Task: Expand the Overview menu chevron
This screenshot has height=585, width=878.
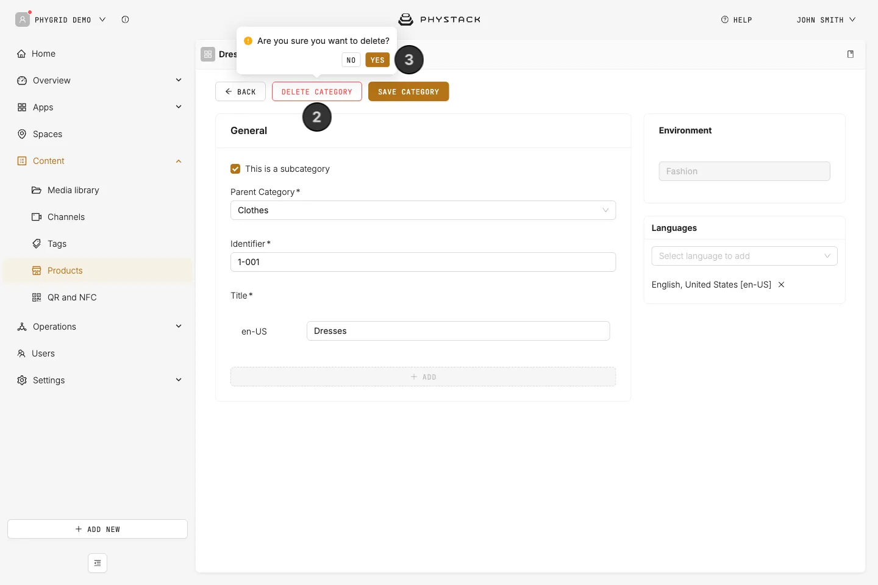Action: coord(179,80)
